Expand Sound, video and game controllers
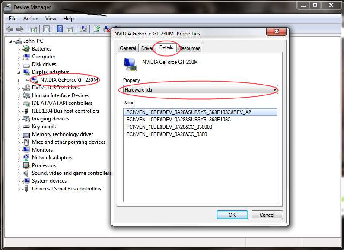 pos(19,174)
